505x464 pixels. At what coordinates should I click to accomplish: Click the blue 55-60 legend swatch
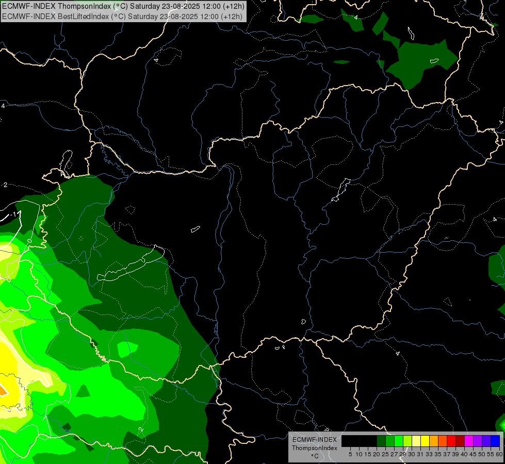(495, 441)
